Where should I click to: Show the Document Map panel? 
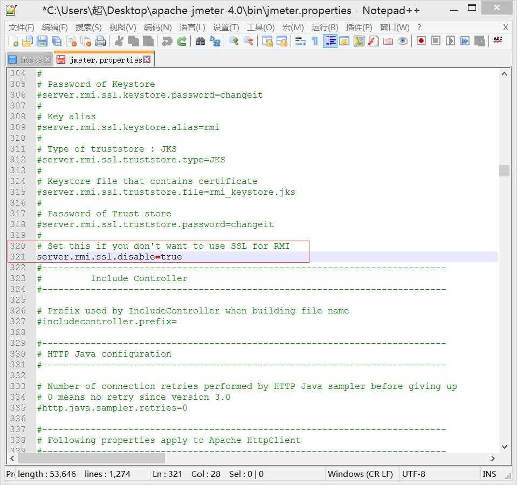click(x=359, y=41)
